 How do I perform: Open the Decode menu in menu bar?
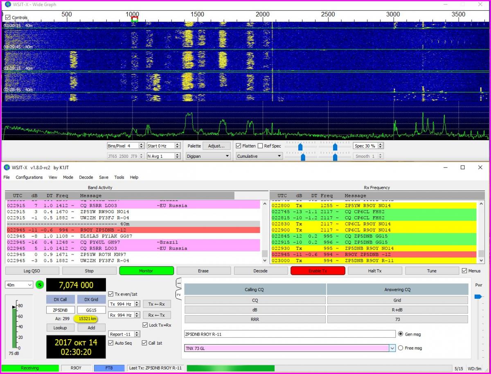[86, 177]
